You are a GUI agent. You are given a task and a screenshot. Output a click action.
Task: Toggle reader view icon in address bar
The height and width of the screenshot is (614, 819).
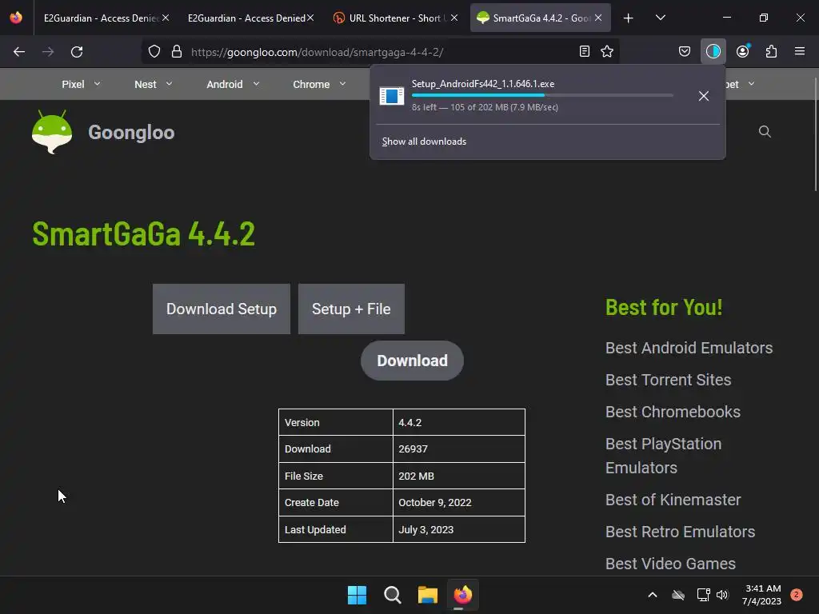point(585,51)
